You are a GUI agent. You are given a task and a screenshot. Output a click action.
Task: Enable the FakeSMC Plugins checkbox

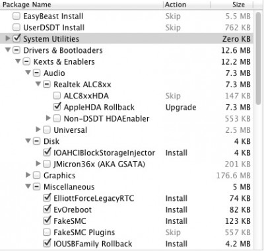click(47, 233)
